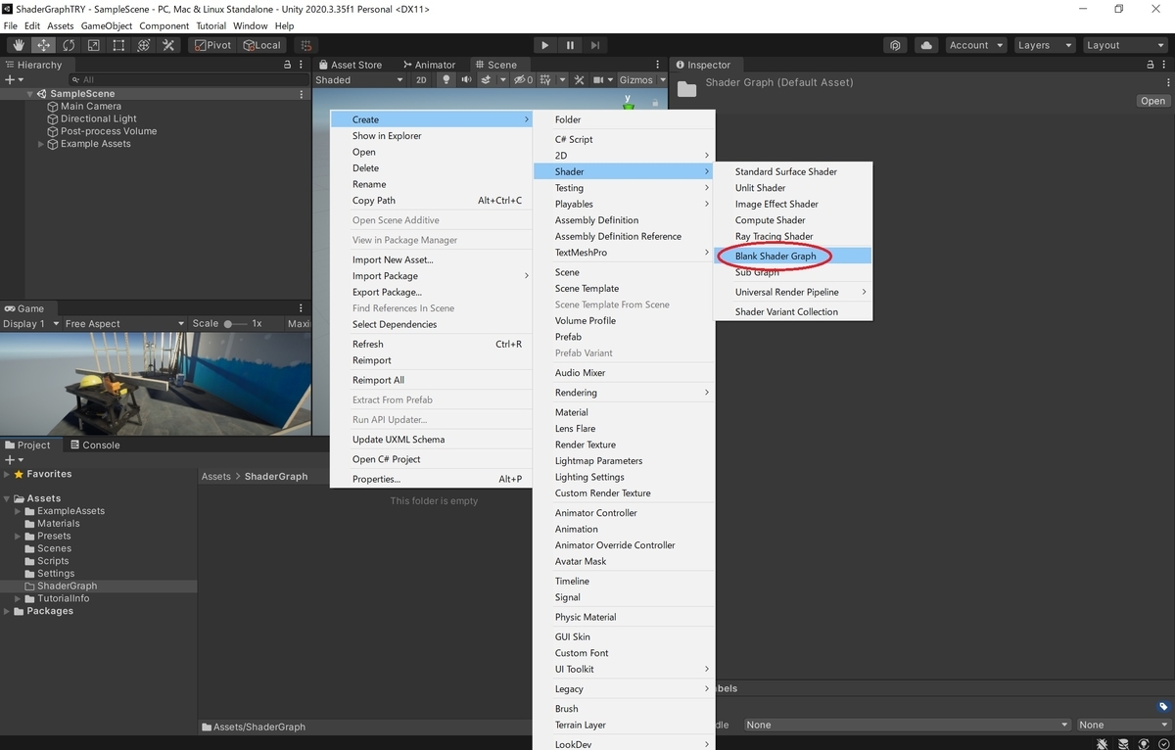This screenshot has height=750, width=1175.
Task: Open the Shaded draw mode dropdown
Action: click(x=359, y=79)
